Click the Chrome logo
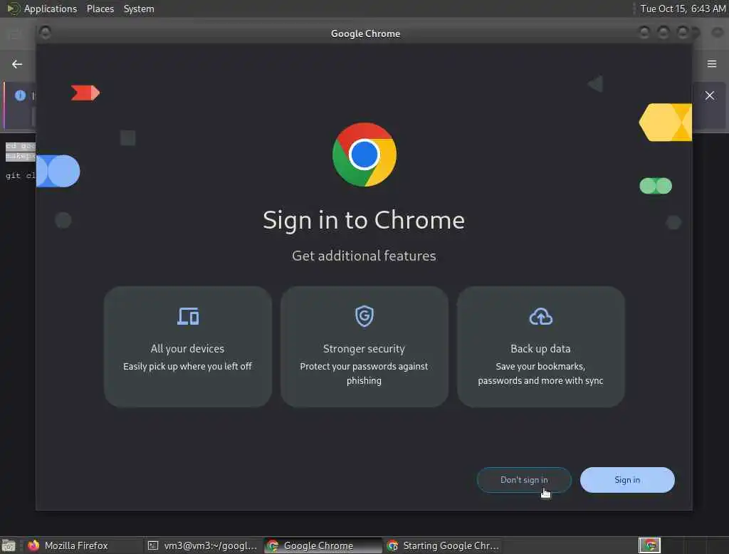 coord(364,155)
